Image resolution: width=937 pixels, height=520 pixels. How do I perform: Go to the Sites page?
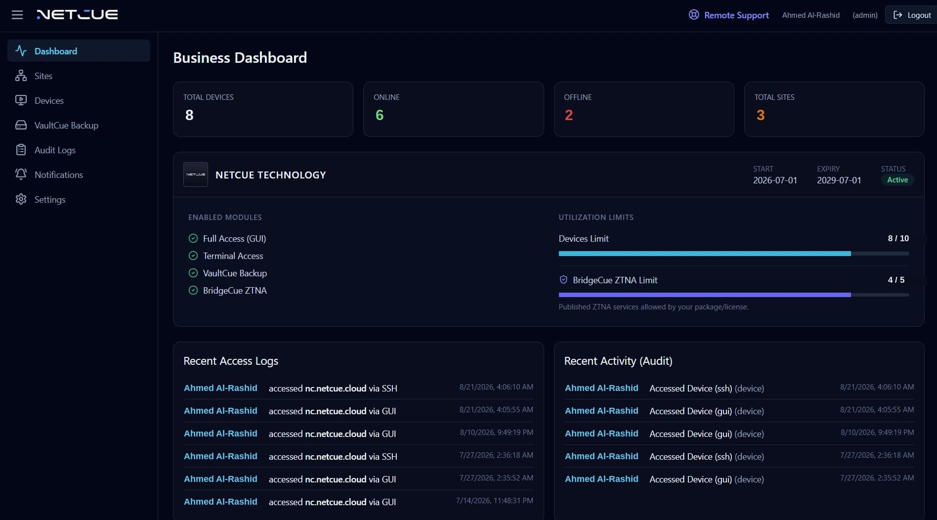point(79,76)
